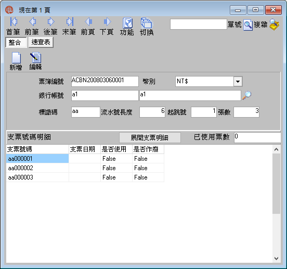Go to first record with 首筆 icon
287x269 pixels.
click(14, 22)
